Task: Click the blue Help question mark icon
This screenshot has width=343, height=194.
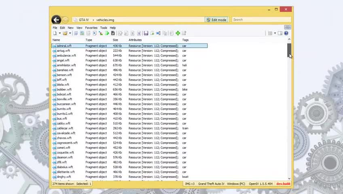Action: coord(286,33)
